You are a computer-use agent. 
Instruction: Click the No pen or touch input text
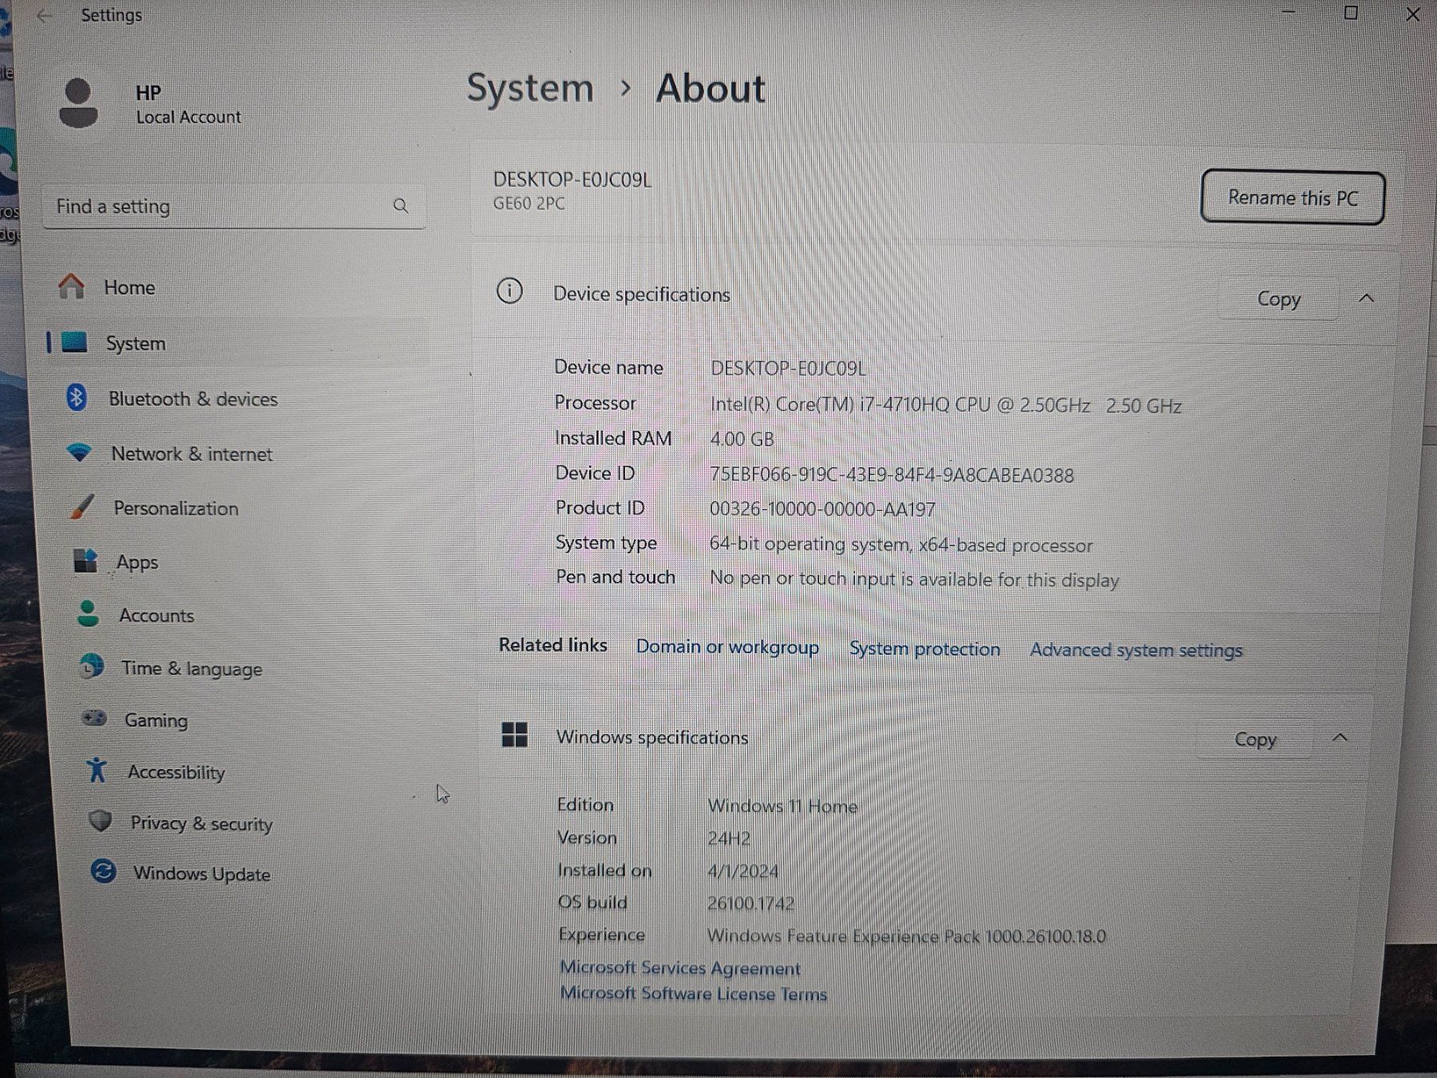pyautogui.click(x=914, y=580)
